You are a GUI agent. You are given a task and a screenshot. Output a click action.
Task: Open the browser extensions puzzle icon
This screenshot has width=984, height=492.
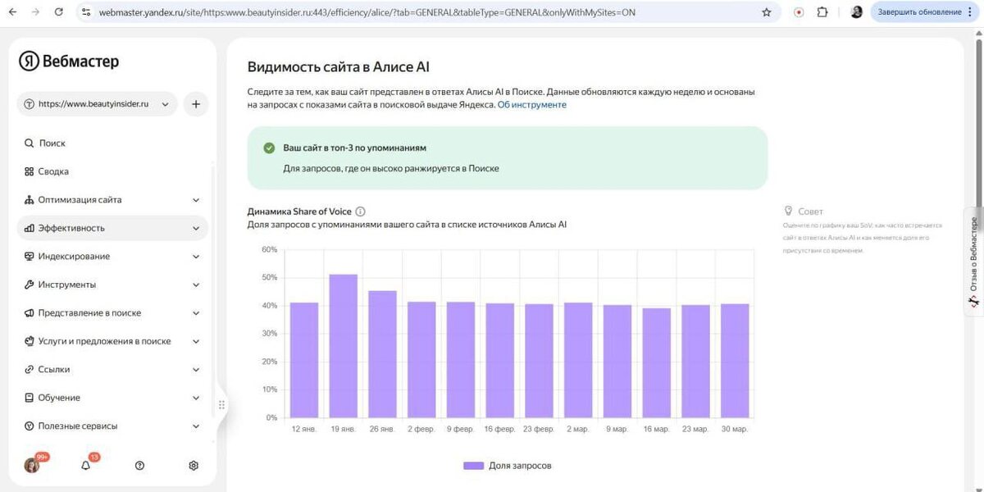(x=822, y=12)
